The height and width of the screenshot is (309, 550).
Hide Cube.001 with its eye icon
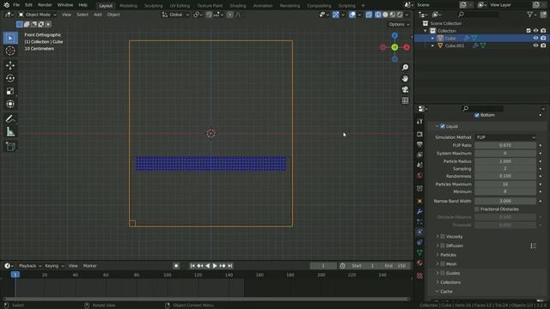point(535,45)
